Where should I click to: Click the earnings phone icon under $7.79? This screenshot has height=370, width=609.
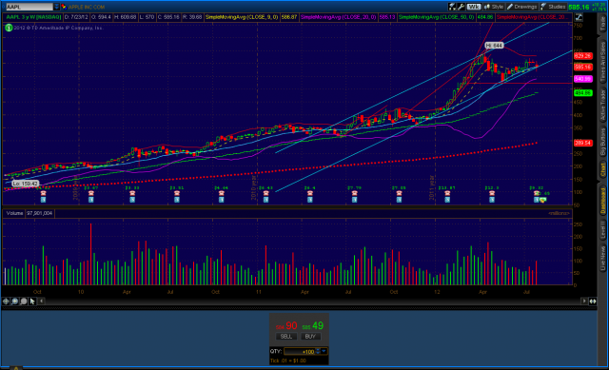(354, 193)
